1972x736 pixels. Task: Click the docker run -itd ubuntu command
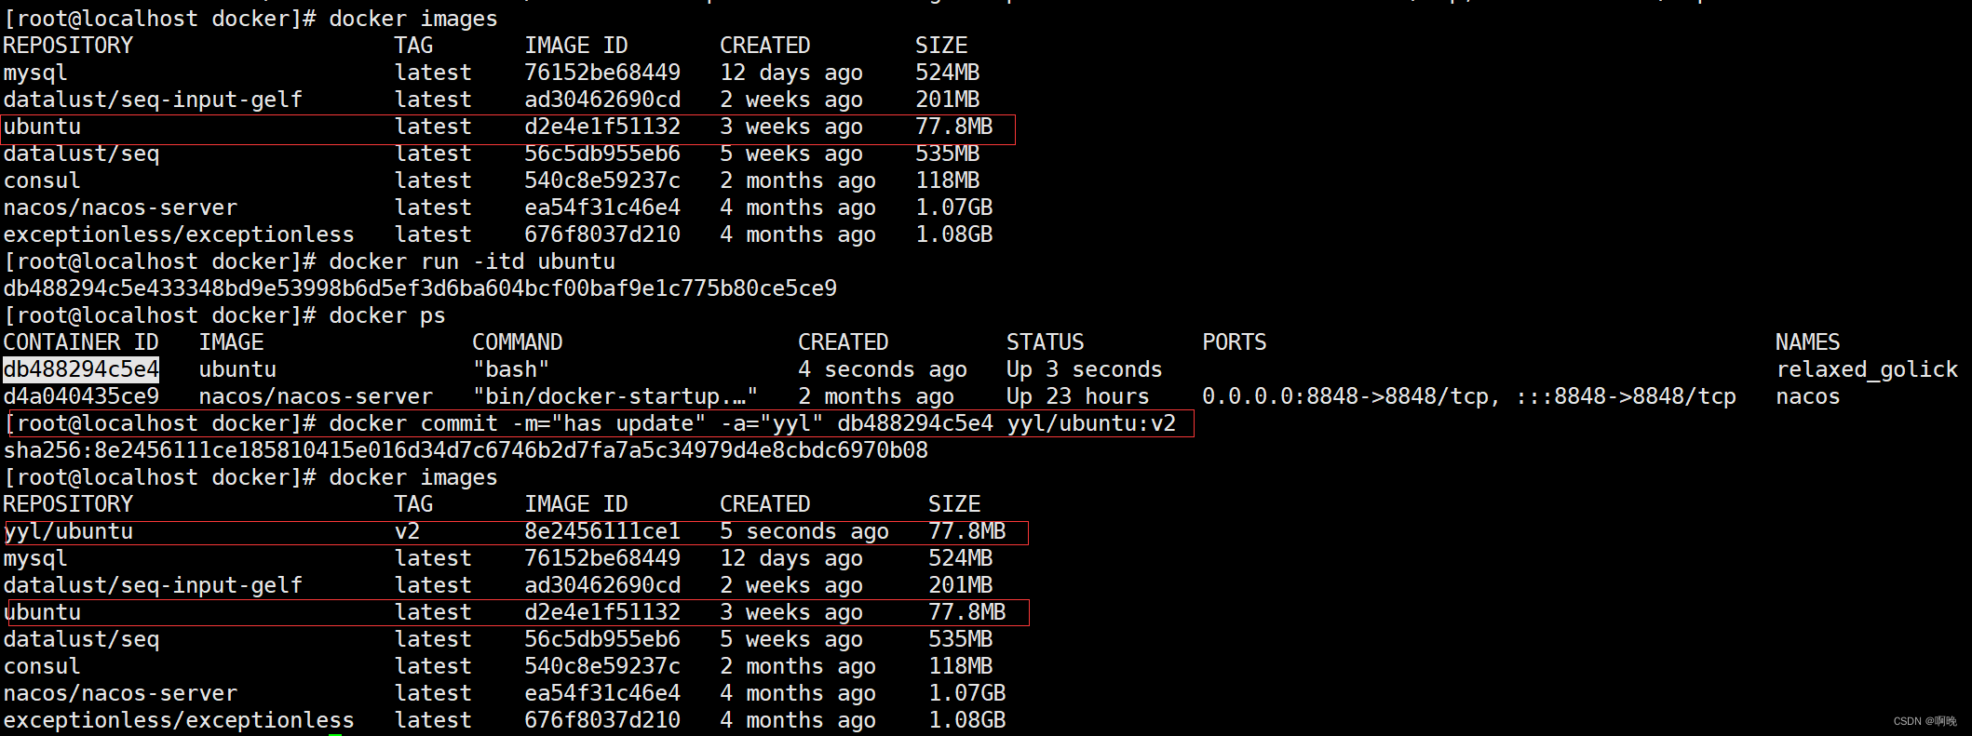472,261
